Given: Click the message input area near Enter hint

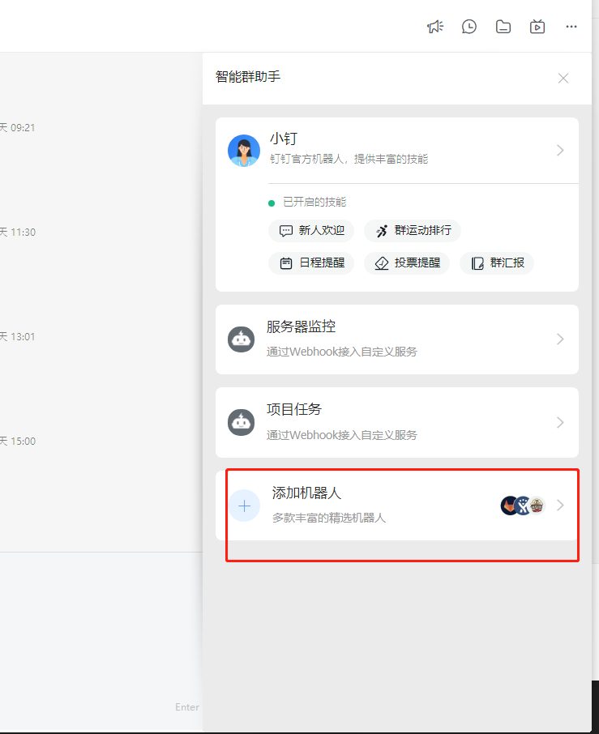Looking at the screenshot, I should tap(101, 642).
